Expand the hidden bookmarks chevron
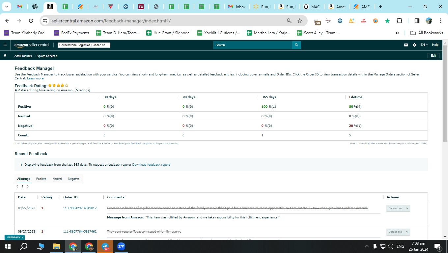This screenshot has height=253, width=448. tap(397, 33)
